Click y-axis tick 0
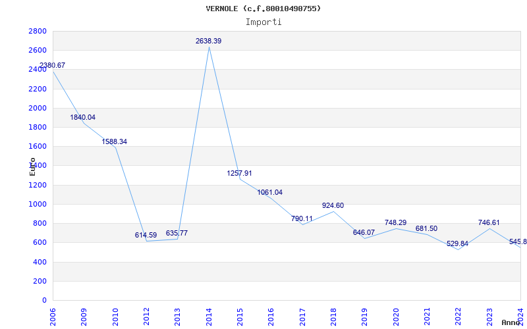Image resolution: width=527 pixels, height=329 pixels. [44, 300]
